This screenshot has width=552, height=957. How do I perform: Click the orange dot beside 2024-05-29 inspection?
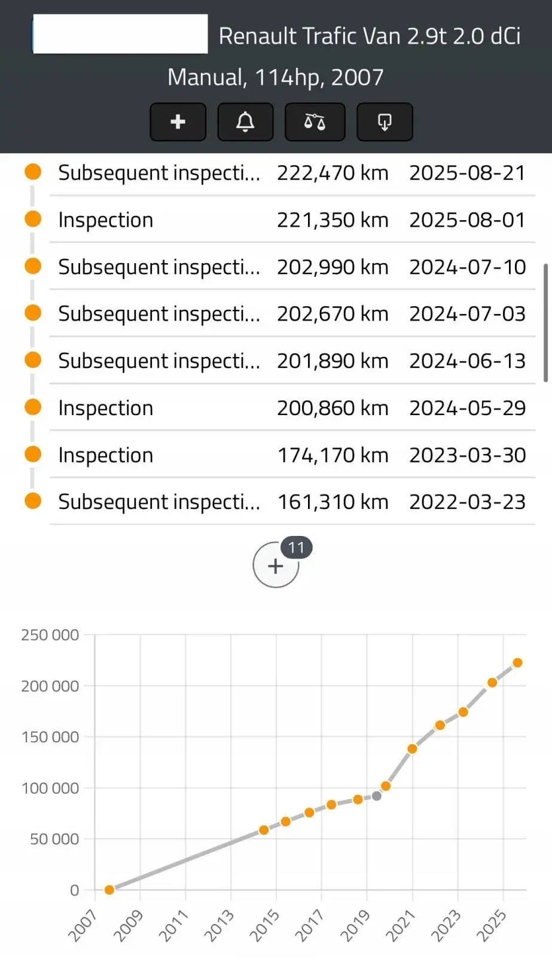tap(33, 407)
